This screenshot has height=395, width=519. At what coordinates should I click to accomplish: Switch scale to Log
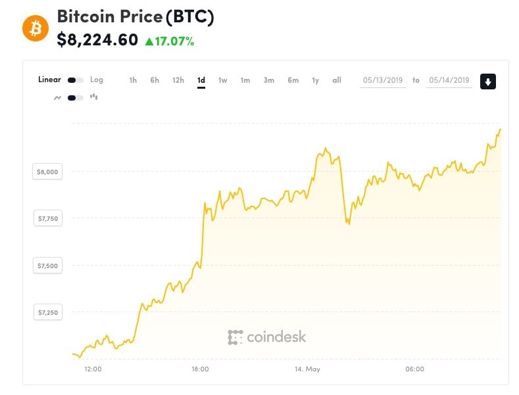pyautogui.click(x=97, y=80)
